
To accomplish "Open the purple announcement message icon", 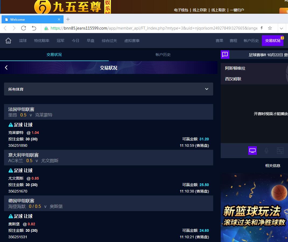I will 225,55.
